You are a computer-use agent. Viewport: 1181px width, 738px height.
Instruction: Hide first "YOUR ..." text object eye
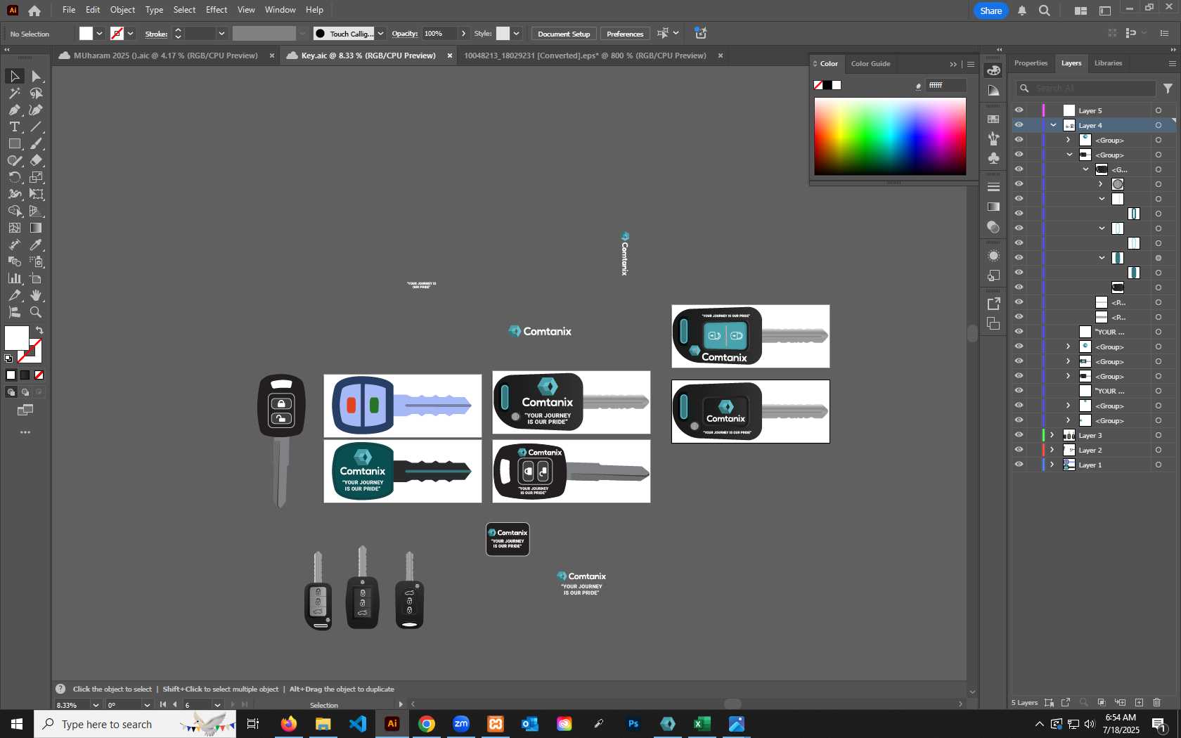1019,332
